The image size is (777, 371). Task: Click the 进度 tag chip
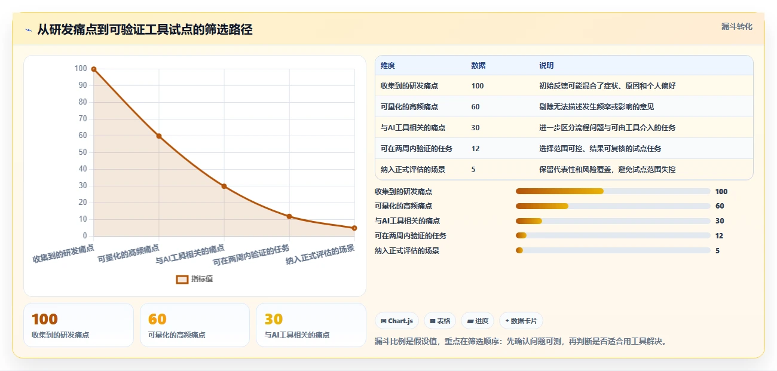point(478,321)
